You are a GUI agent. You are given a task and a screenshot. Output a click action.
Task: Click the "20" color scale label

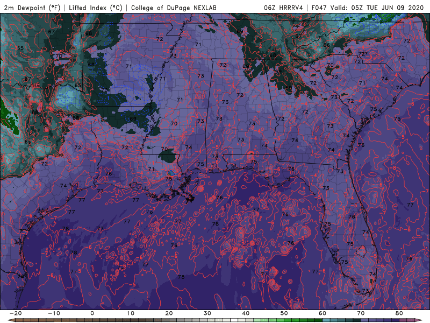point(169,313)
